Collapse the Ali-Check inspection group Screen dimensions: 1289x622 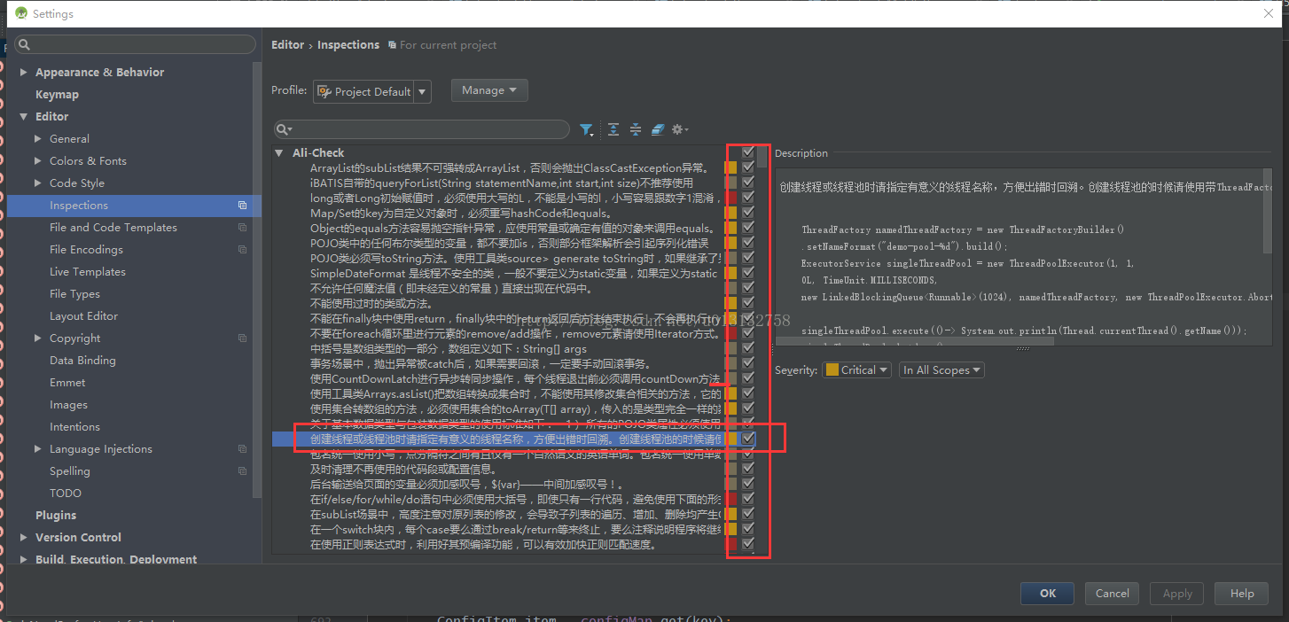280,153
